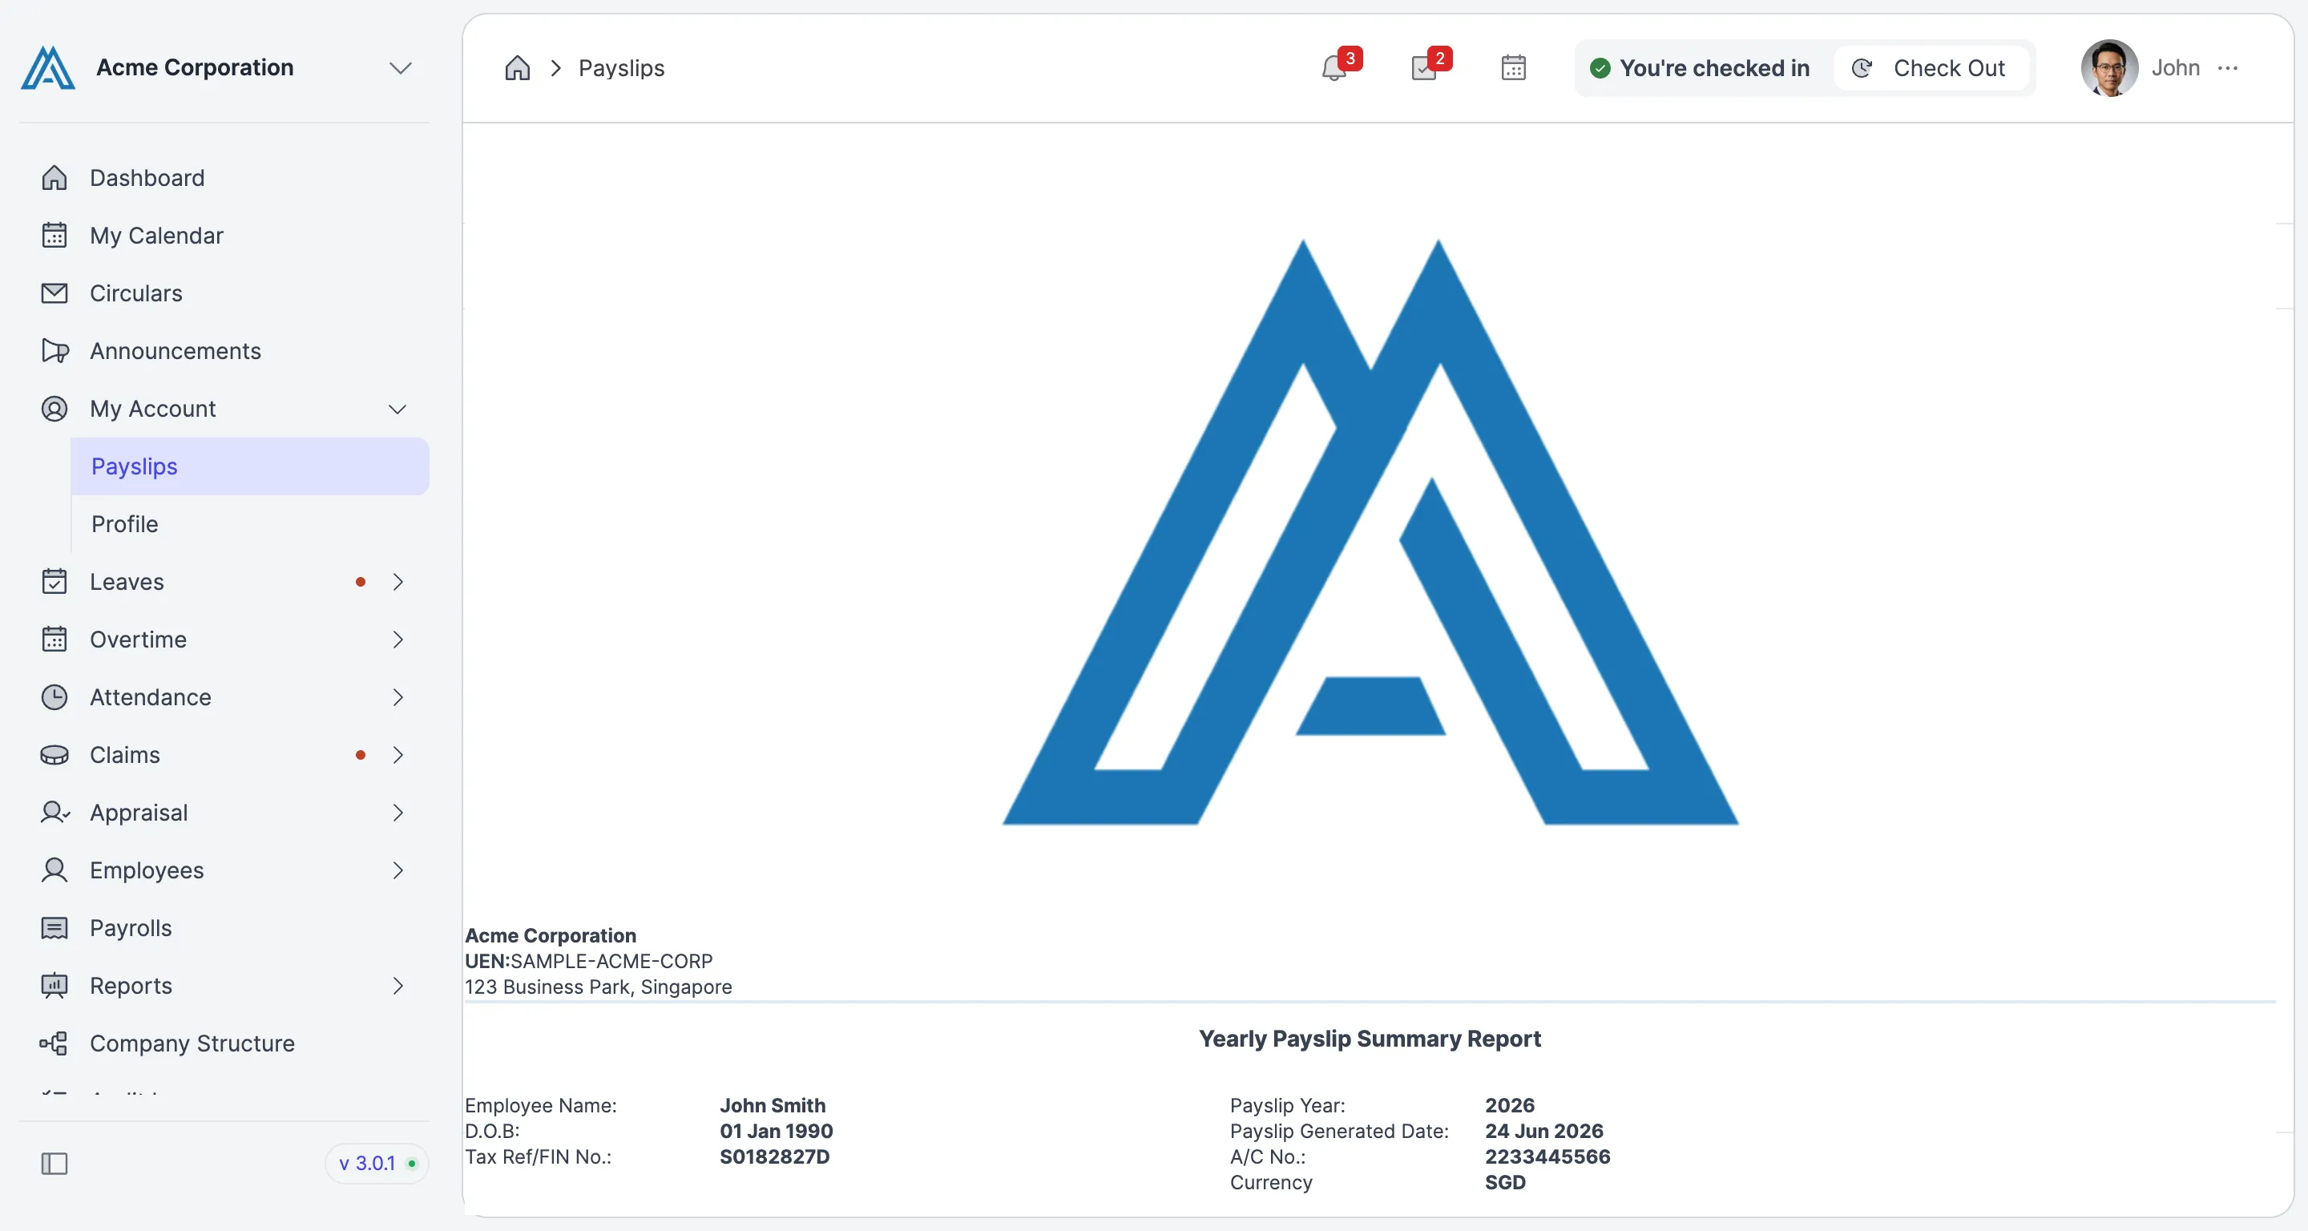Click the Employees person icon
2308x1231 pixels.
click(54, 870)
